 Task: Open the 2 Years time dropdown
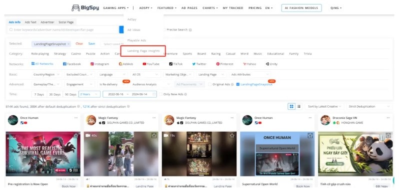(x=89, y=94)
